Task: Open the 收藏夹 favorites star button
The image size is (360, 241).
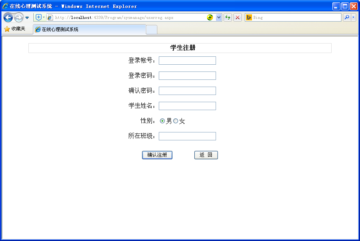Action: (15, 29)
